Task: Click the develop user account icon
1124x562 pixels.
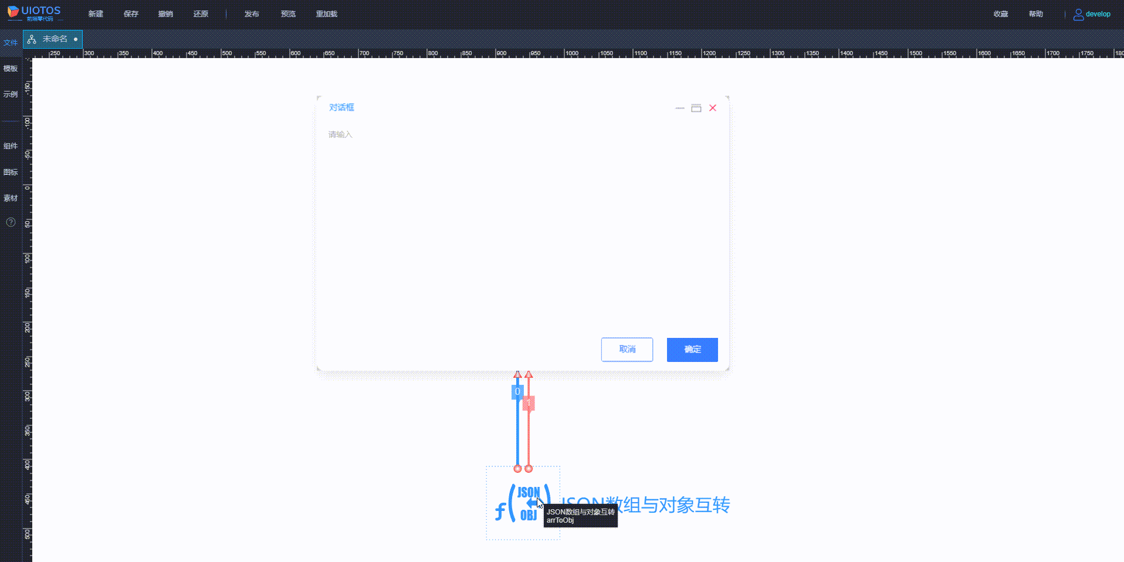Action: tap(1078, 13)
